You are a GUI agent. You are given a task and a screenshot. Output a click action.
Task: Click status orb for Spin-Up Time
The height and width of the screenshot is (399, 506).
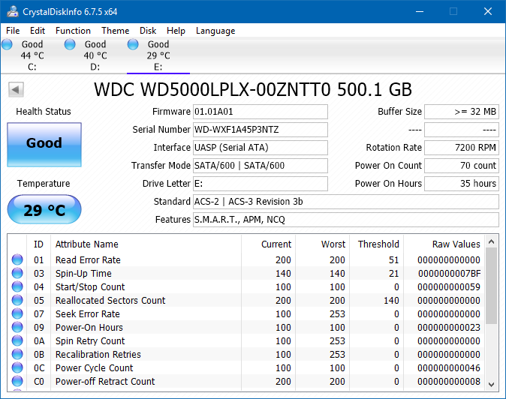17,273
